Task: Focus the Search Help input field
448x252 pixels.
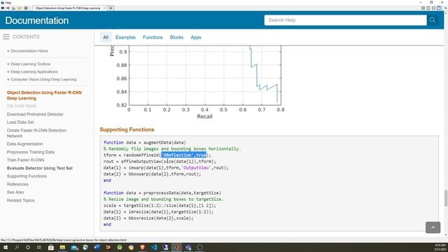Action: [x=345, y=20]
